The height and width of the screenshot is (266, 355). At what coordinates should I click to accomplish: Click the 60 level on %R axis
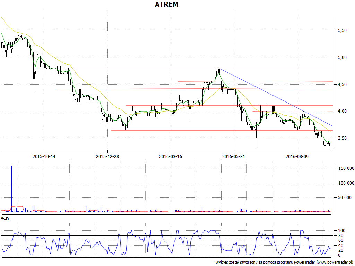(340, 240)
